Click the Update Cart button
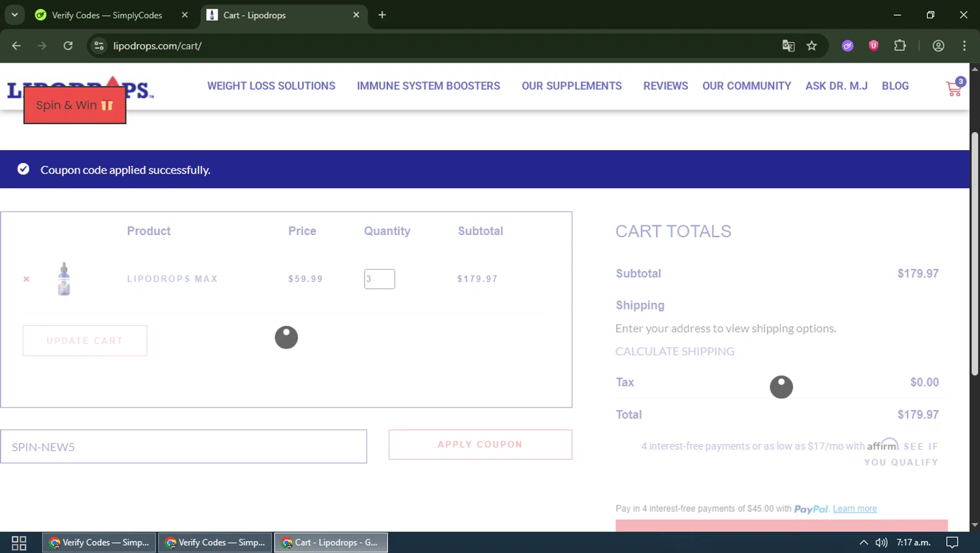The image size is (980, 553). 85,341
